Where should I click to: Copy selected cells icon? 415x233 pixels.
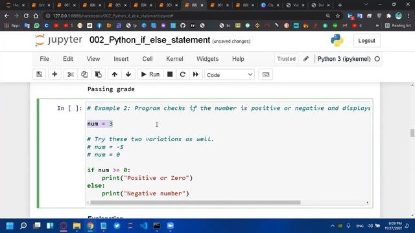(84, 74)
